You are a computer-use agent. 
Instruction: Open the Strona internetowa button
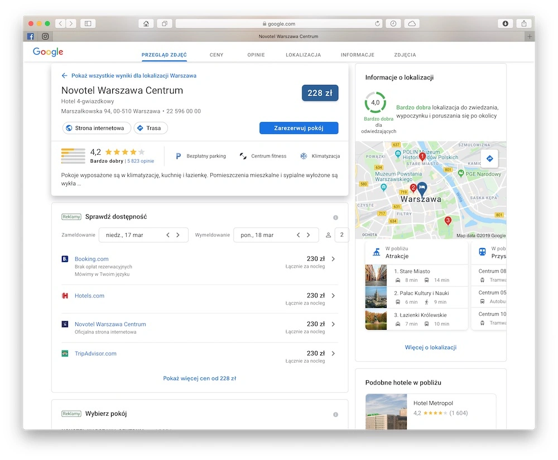pyautogui.click(x=97, y=128)
